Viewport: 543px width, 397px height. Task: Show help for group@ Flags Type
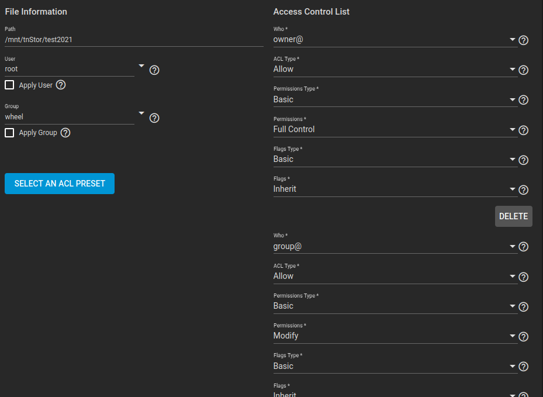tap(523, 367)
